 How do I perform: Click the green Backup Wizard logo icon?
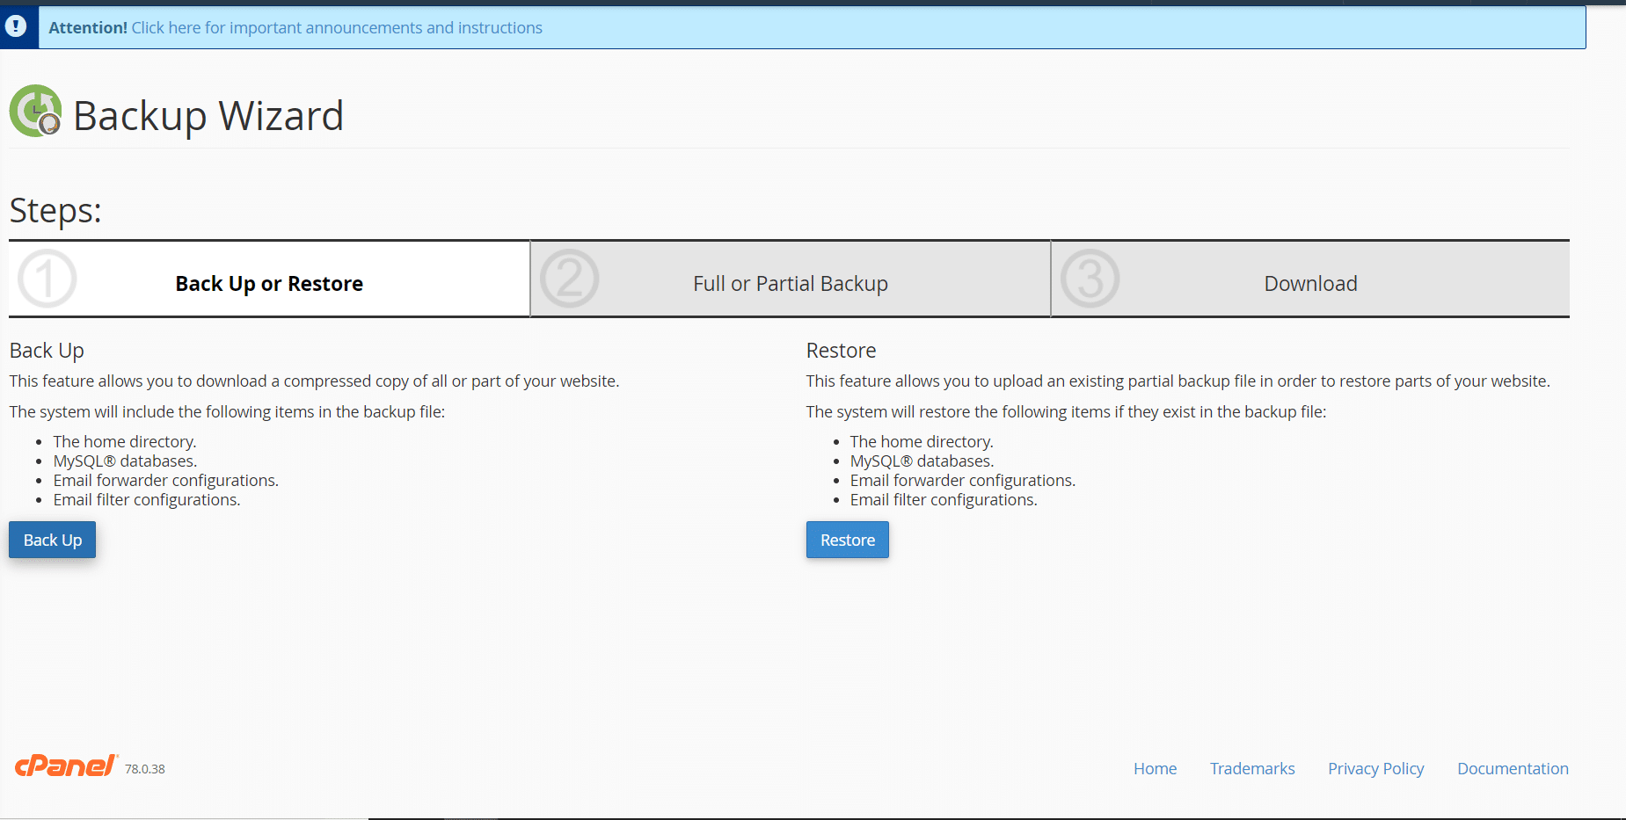click(x=35, y=112)
